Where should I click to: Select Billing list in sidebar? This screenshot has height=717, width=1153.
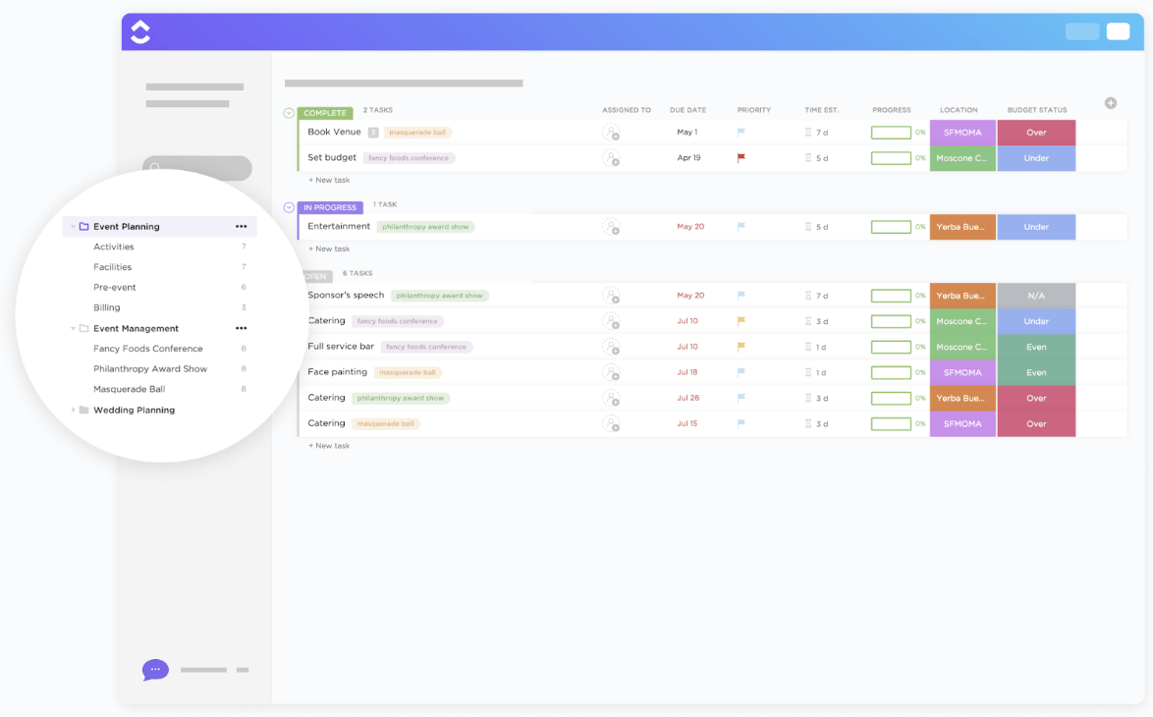(107, 307)
